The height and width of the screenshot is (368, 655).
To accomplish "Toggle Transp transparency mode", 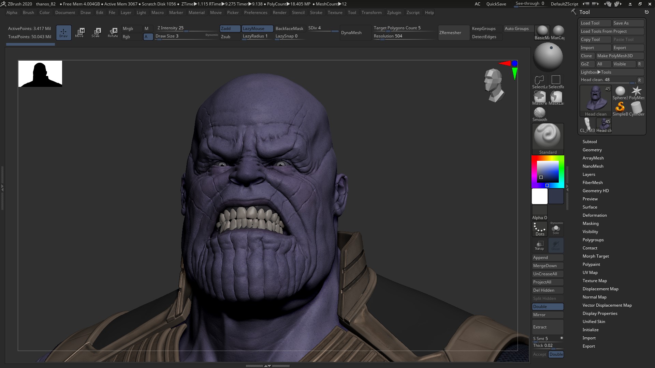I will click(540, 245).
